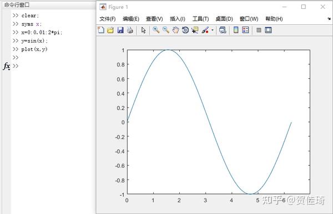Open the 查看(V) menu
333x214 pixels.
click(154, 19)
